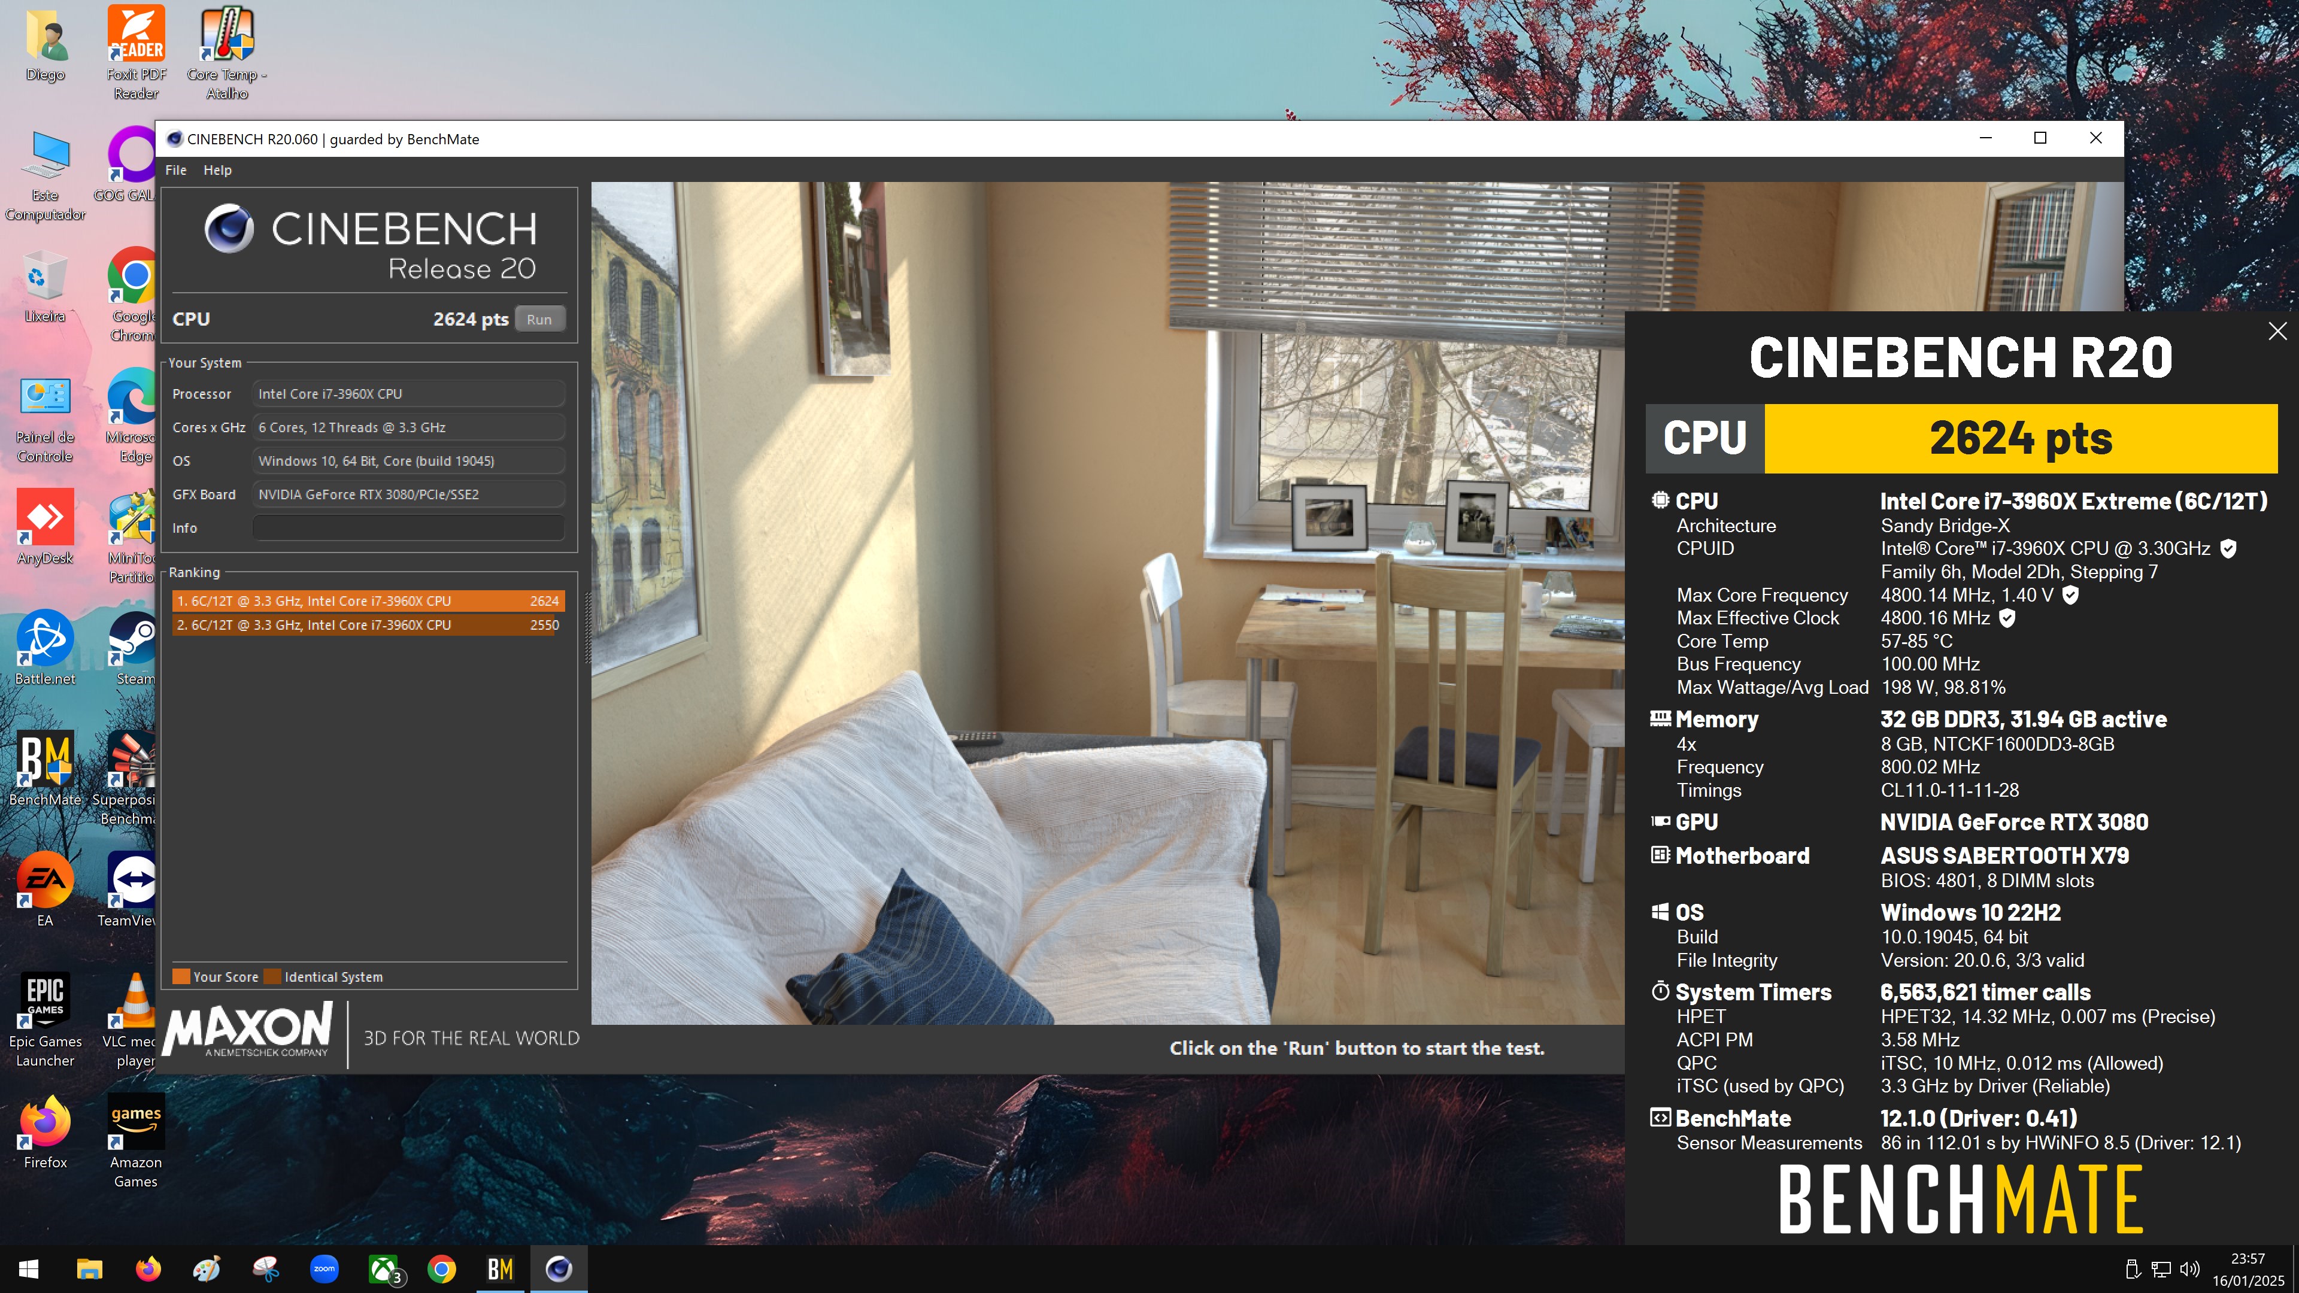Open Google Chrome in the taskbar

[442, 1268]
